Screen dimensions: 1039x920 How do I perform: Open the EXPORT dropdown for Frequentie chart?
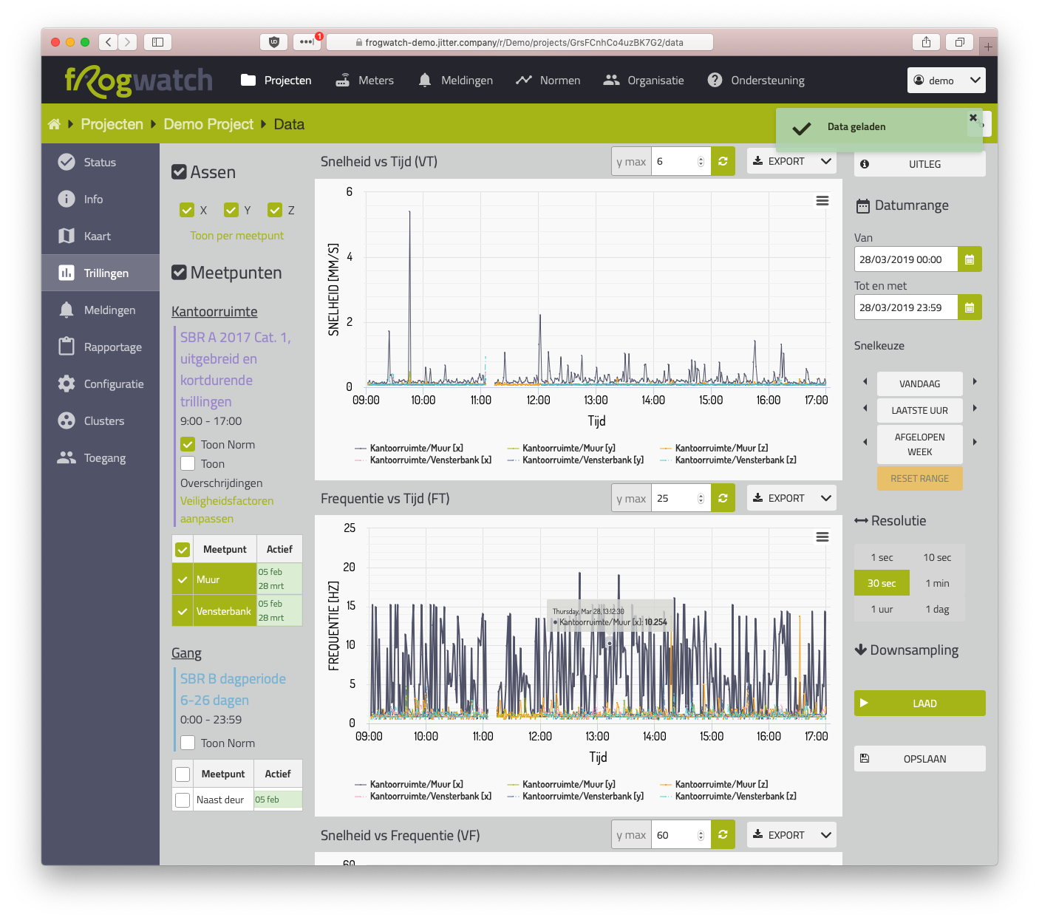coord(791,498)
